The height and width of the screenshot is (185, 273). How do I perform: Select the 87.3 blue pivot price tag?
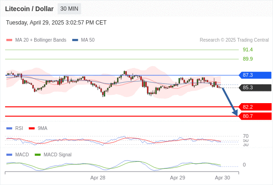click(255, 75)
